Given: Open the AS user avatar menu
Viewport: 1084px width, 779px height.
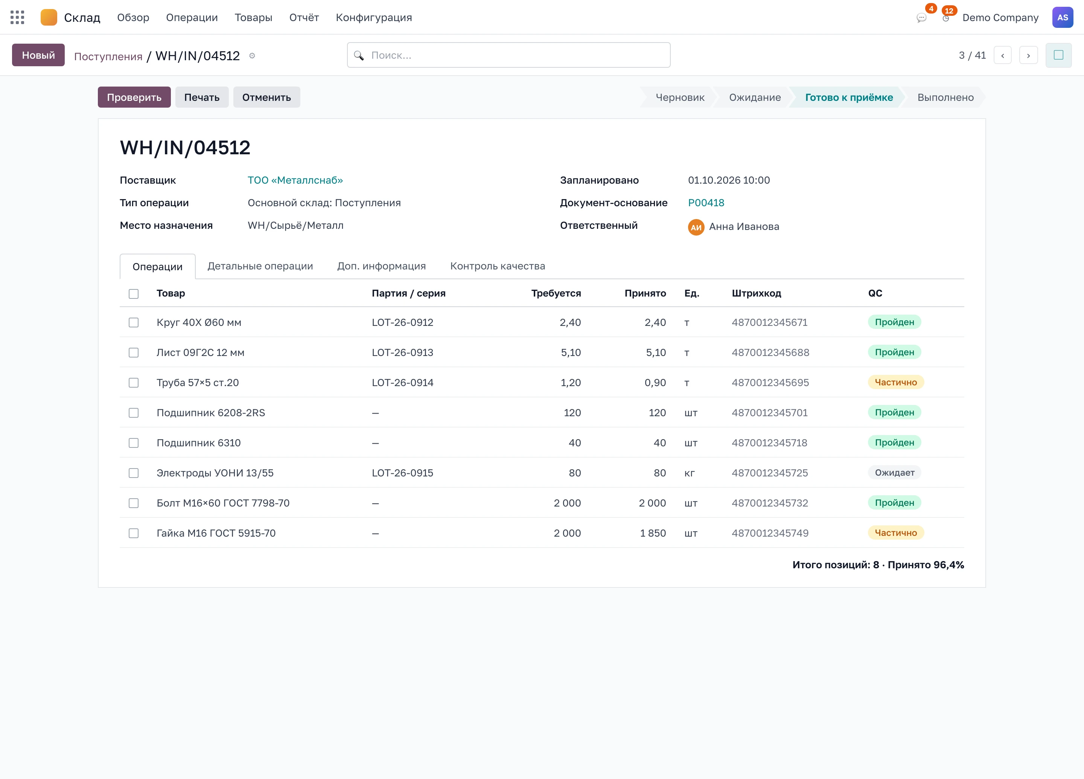Looking at the screenshot, I should point(1063,18).
